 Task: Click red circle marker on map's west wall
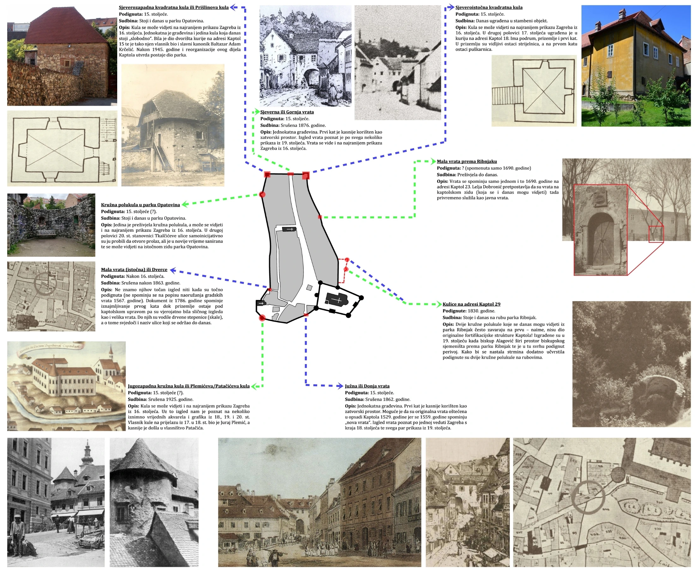tap(262, 195)
